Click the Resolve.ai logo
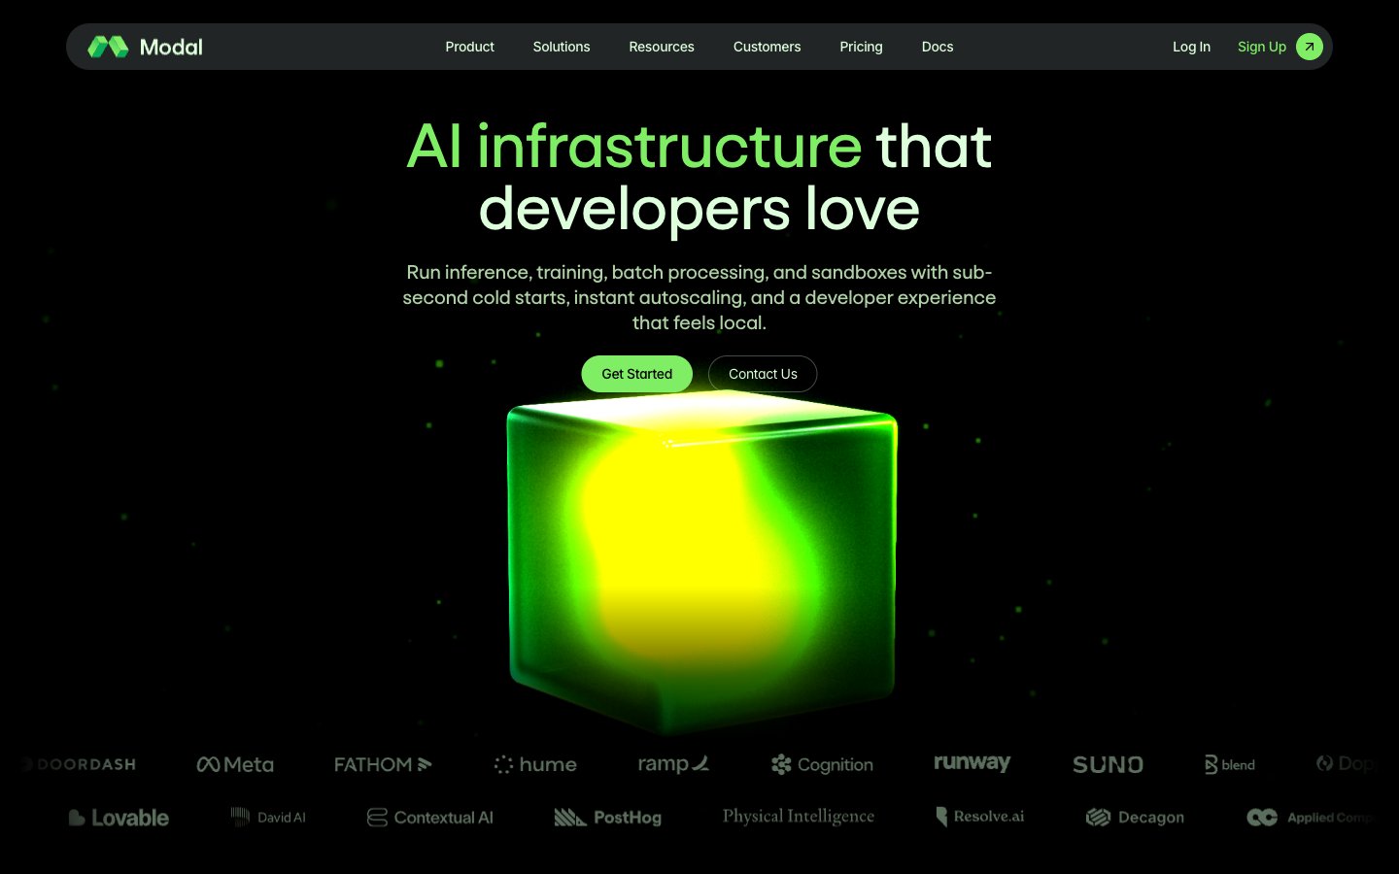Viewport: 1399px width, 874px height. 979,817
